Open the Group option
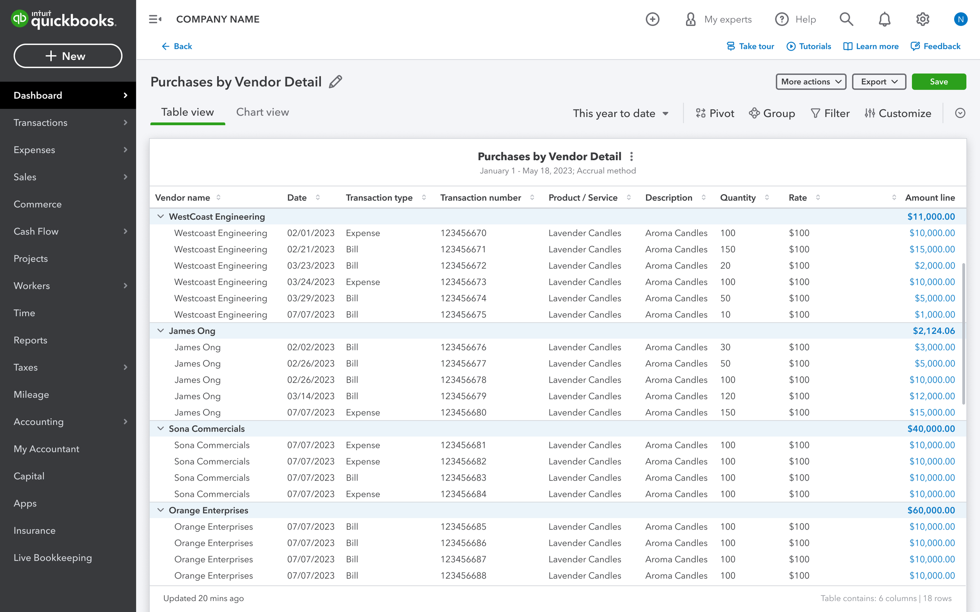The image size is (980, 612). [772, 113]
